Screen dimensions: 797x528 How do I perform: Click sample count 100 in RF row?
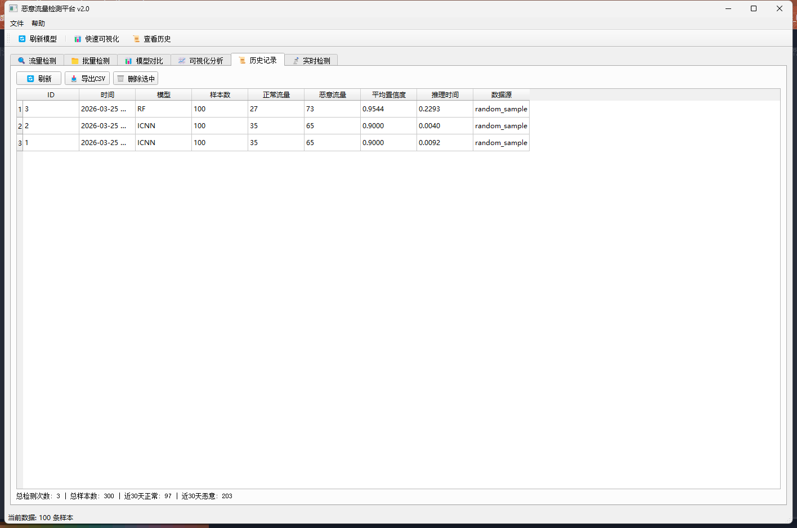220,109
